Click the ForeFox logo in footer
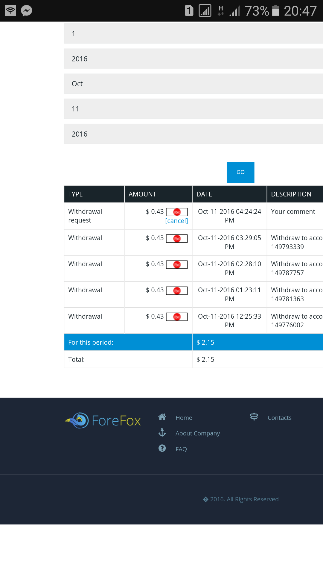The image size is (323, 575). click(x=103, y=420)
